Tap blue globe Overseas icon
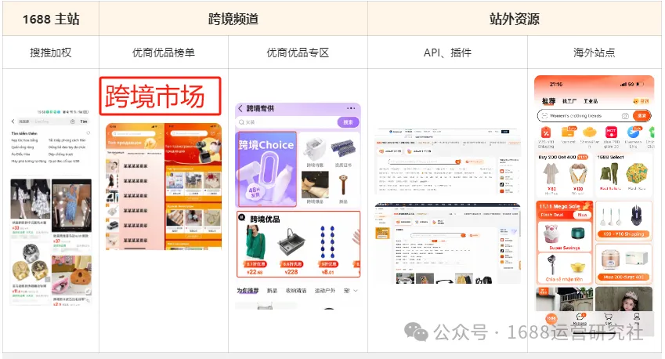The height and width of the screenshot is (359, 665). coord(633,132)
